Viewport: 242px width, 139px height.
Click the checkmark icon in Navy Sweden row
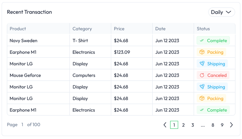tap(202, 41)
